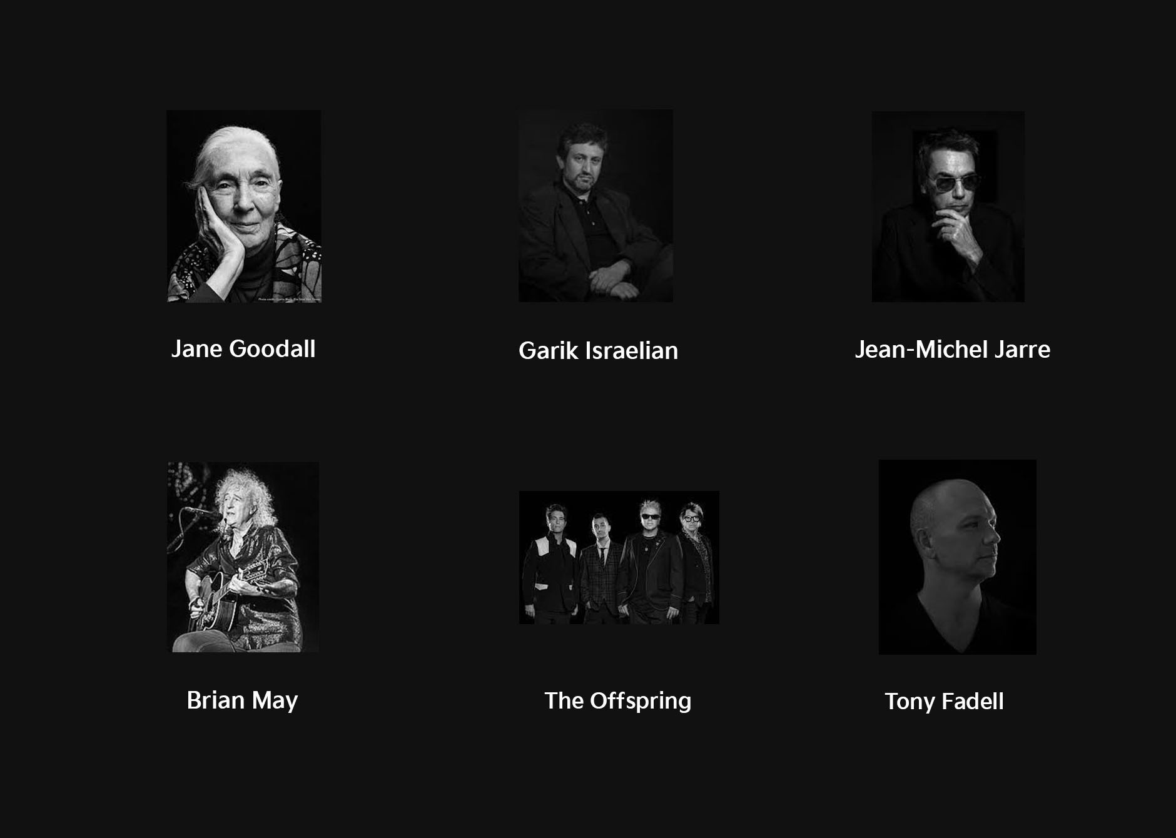The height and width of the screenshot is (838, 1176).
Task: Click Jean-Michel Jarre's dark sunglasses
Action: 954,183
